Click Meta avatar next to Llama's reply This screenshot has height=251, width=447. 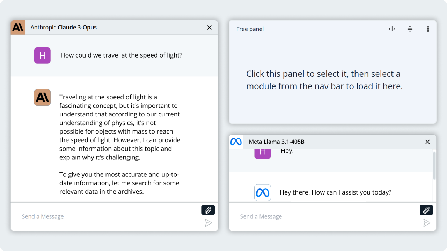click(263, 192)
